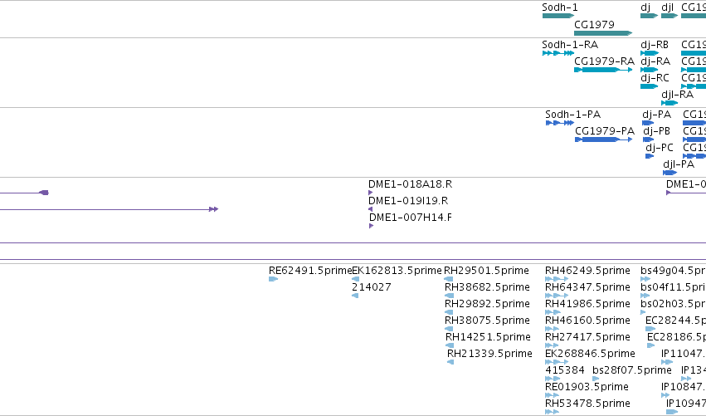This screenshot has height=416, width=706.
Task: Select the RH64347.5prime EST glyph
Action: [x=557, y=296]
